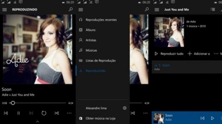Viewport: 222px width, 124px height.
Task: Tap search icon on middle menu screen
Action: point(147,10)
